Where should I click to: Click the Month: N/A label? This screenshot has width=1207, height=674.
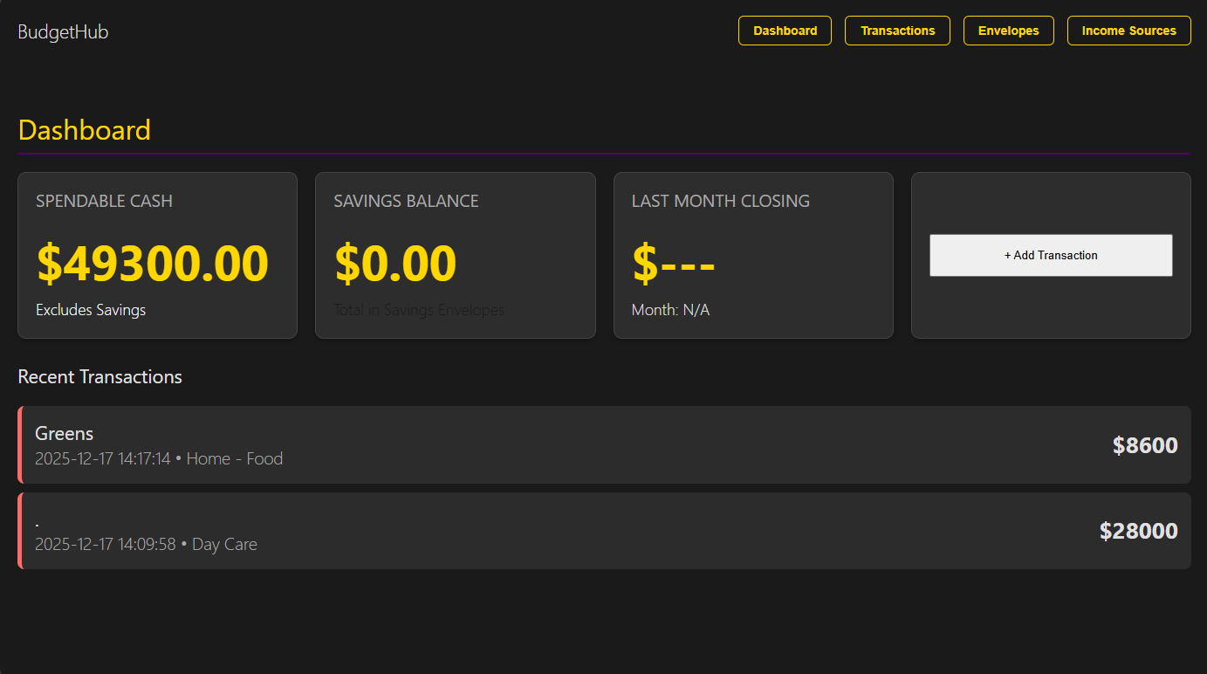[670, 310]
